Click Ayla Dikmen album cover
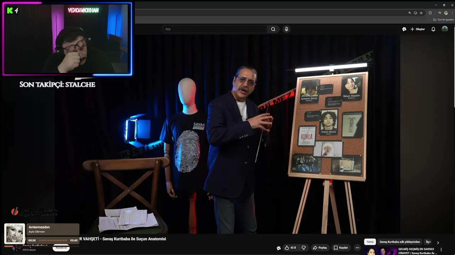The width and height of the screenshot is (455, 255). coord(15,234)
